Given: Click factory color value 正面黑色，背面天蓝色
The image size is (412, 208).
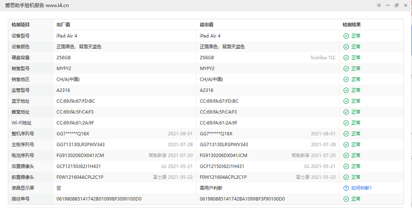Looking at the screenshot, I should click(79, 47).
